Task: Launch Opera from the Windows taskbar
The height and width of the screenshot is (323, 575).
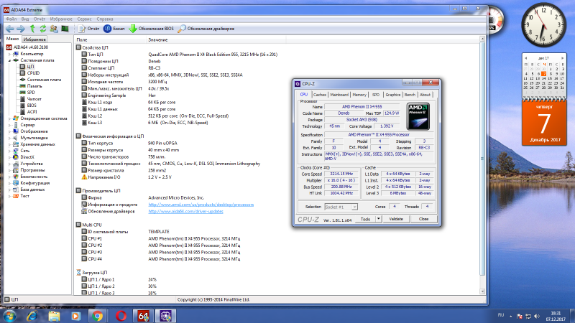Action: [x=121, y=314]
